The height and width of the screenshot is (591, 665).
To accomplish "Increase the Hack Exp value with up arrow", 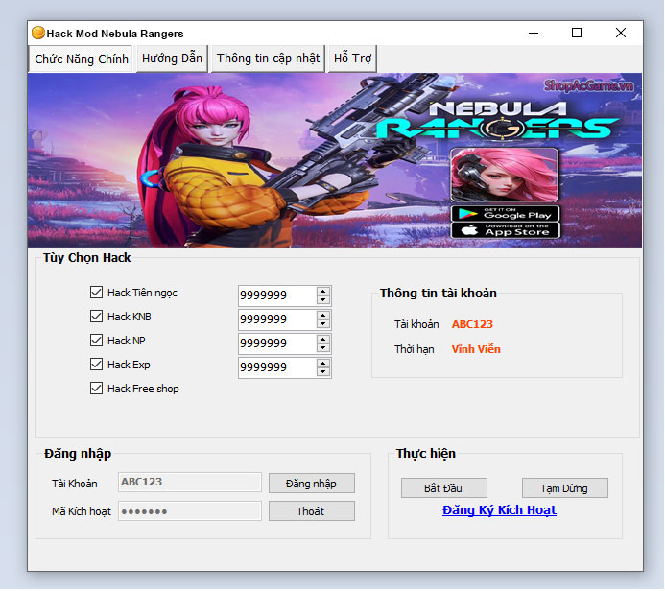I will click(x=323, y=364).
